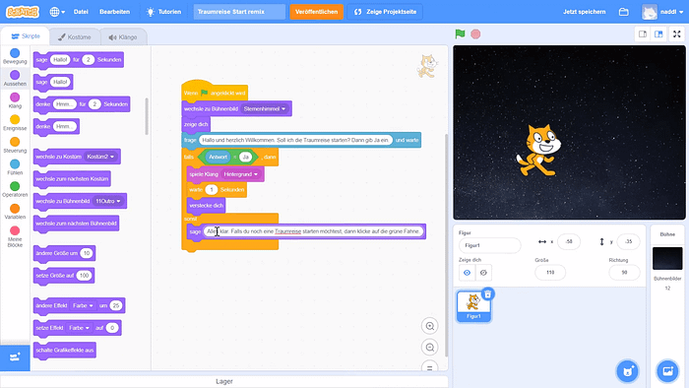Open the choose backdrop button
The image size is (689, 388).
point(667,371)
